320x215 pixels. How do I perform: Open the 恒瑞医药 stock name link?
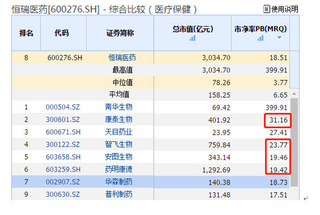click(122, 58)
